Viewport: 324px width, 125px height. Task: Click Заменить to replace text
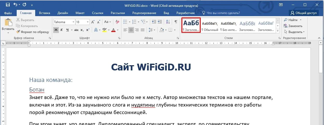pyautogui.click(x=293, y=26)
